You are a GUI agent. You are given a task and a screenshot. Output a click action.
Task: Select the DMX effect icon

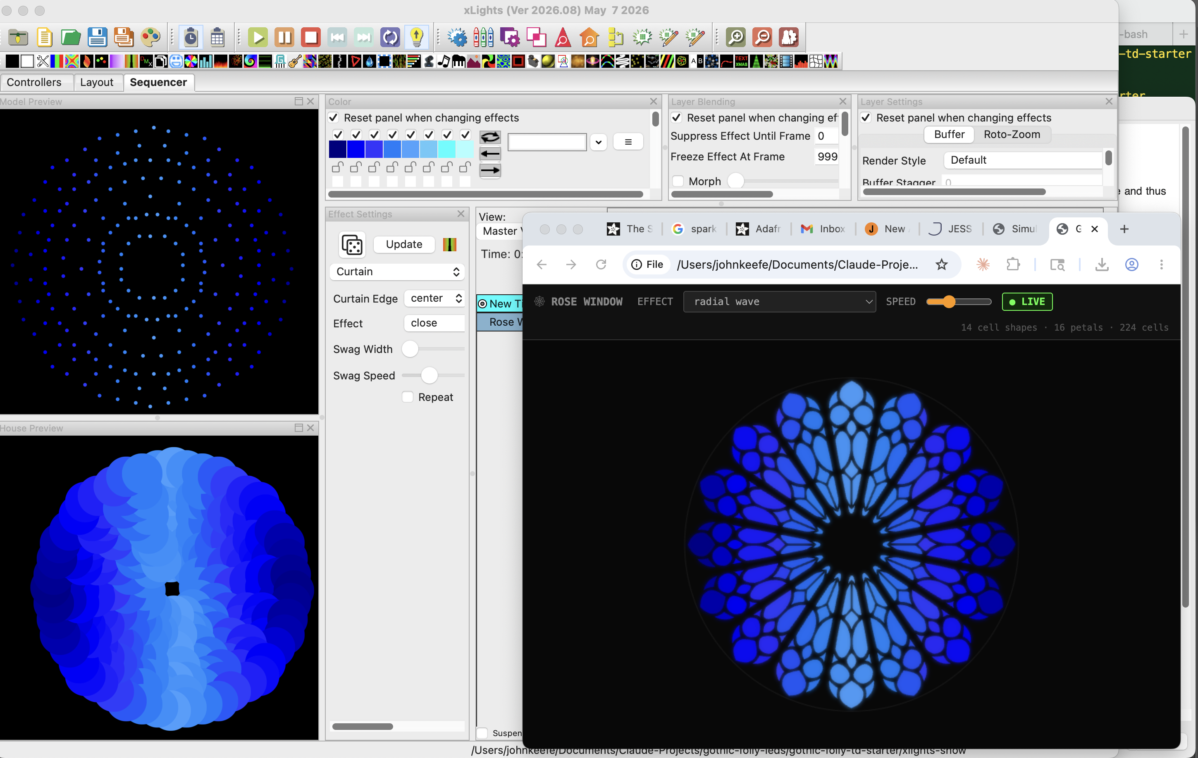[146, 61]
